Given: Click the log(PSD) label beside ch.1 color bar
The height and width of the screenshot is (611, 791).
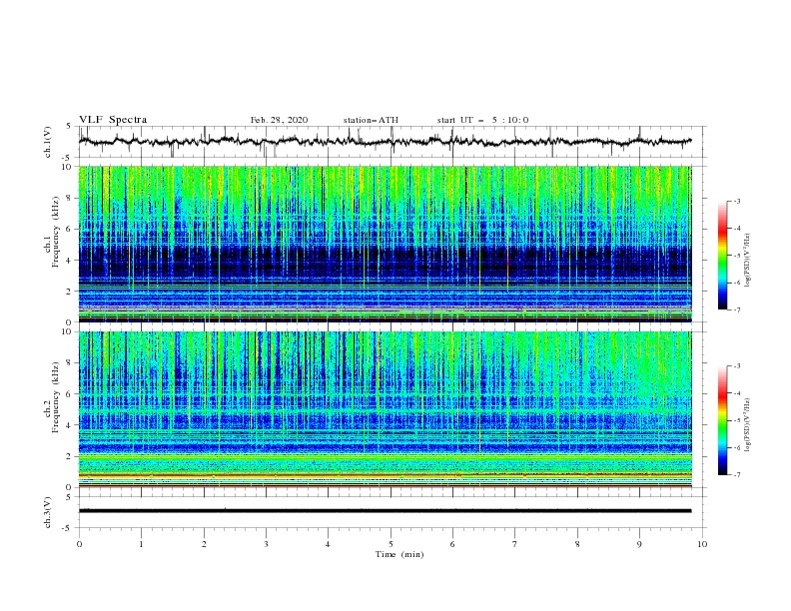Looking at the screenshot, I should pyautogui.click(x=747, y=261).
